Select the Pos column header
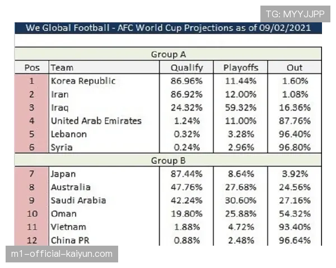 (x=32, y=68)
